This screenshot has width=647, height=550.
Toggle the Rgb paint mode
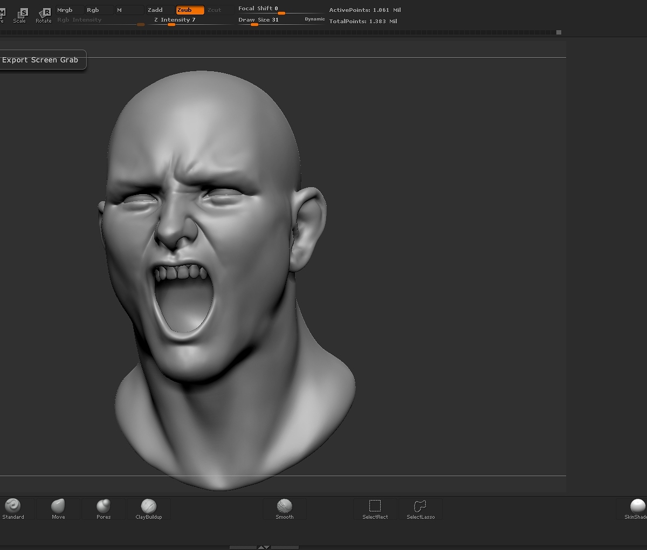99,10
